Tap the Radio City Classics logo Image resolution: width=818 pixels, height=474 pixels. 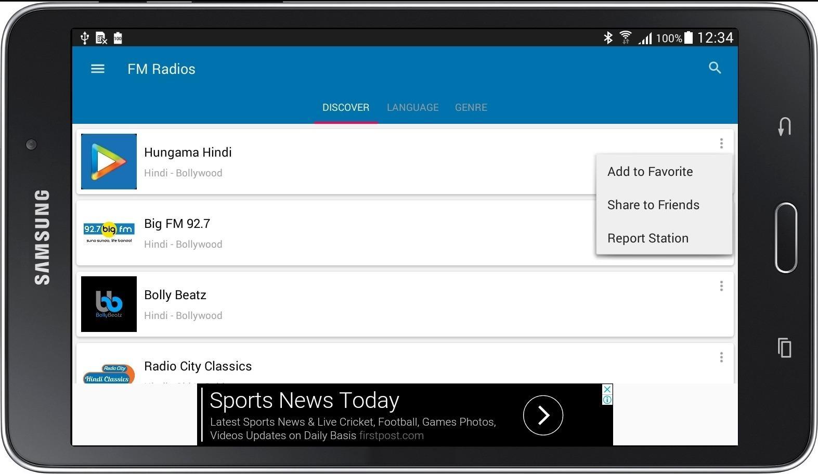point(109,374)
